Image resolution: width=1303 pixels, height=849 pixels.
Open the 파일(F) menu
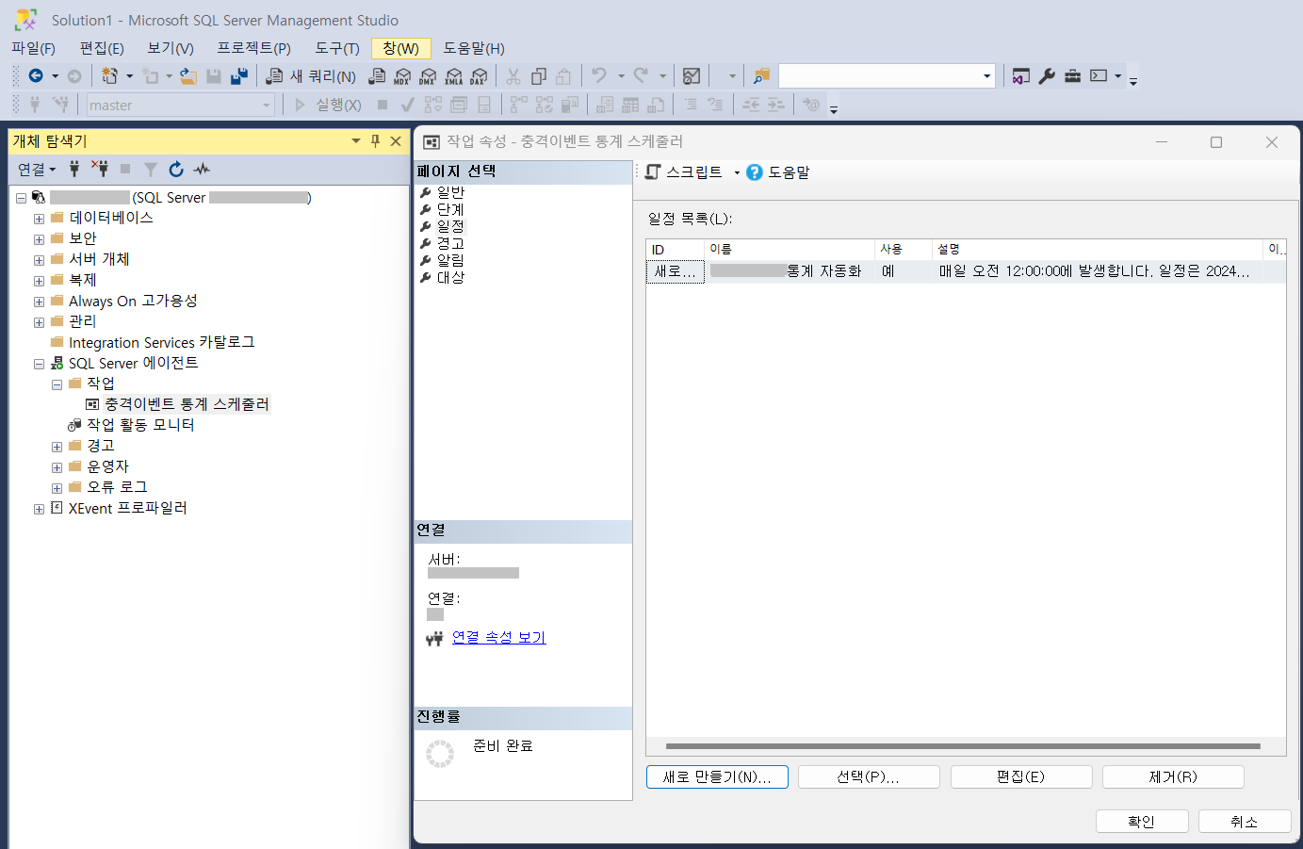click(33, 48)
